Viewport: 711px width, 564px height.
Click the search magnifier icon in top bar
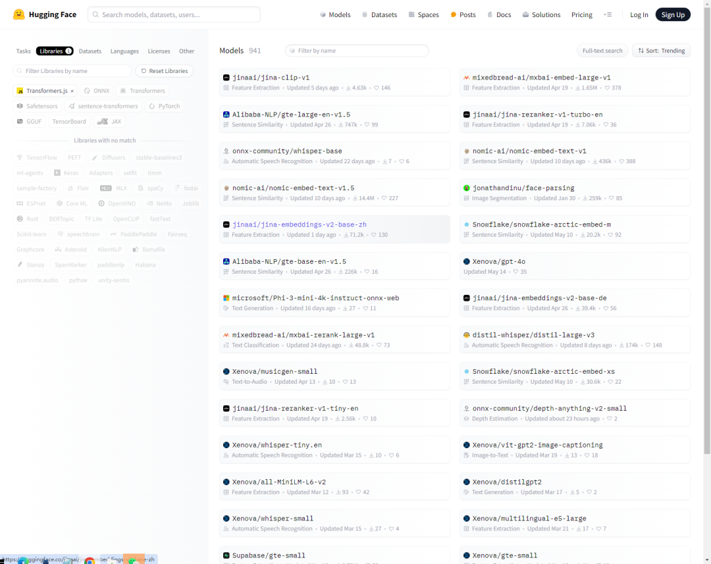[x=95, y=14]
